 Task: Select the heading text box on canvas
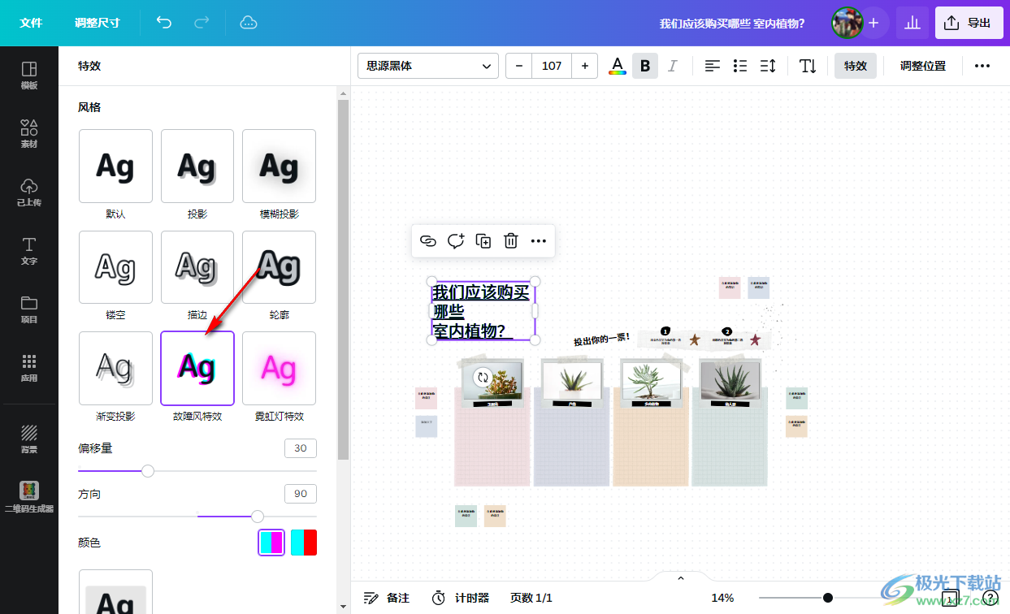click(x=483, y=311)
